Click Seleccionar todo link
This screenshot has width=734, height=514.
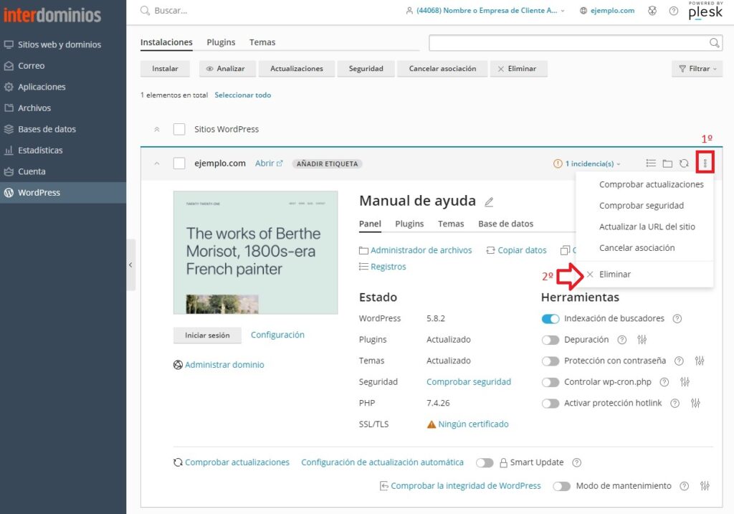[x=242, y=95]
